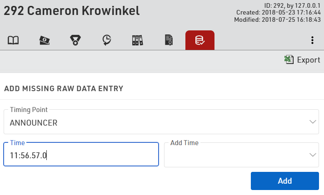
Task: Click the Time input field
Action: (x=81, y=156)
